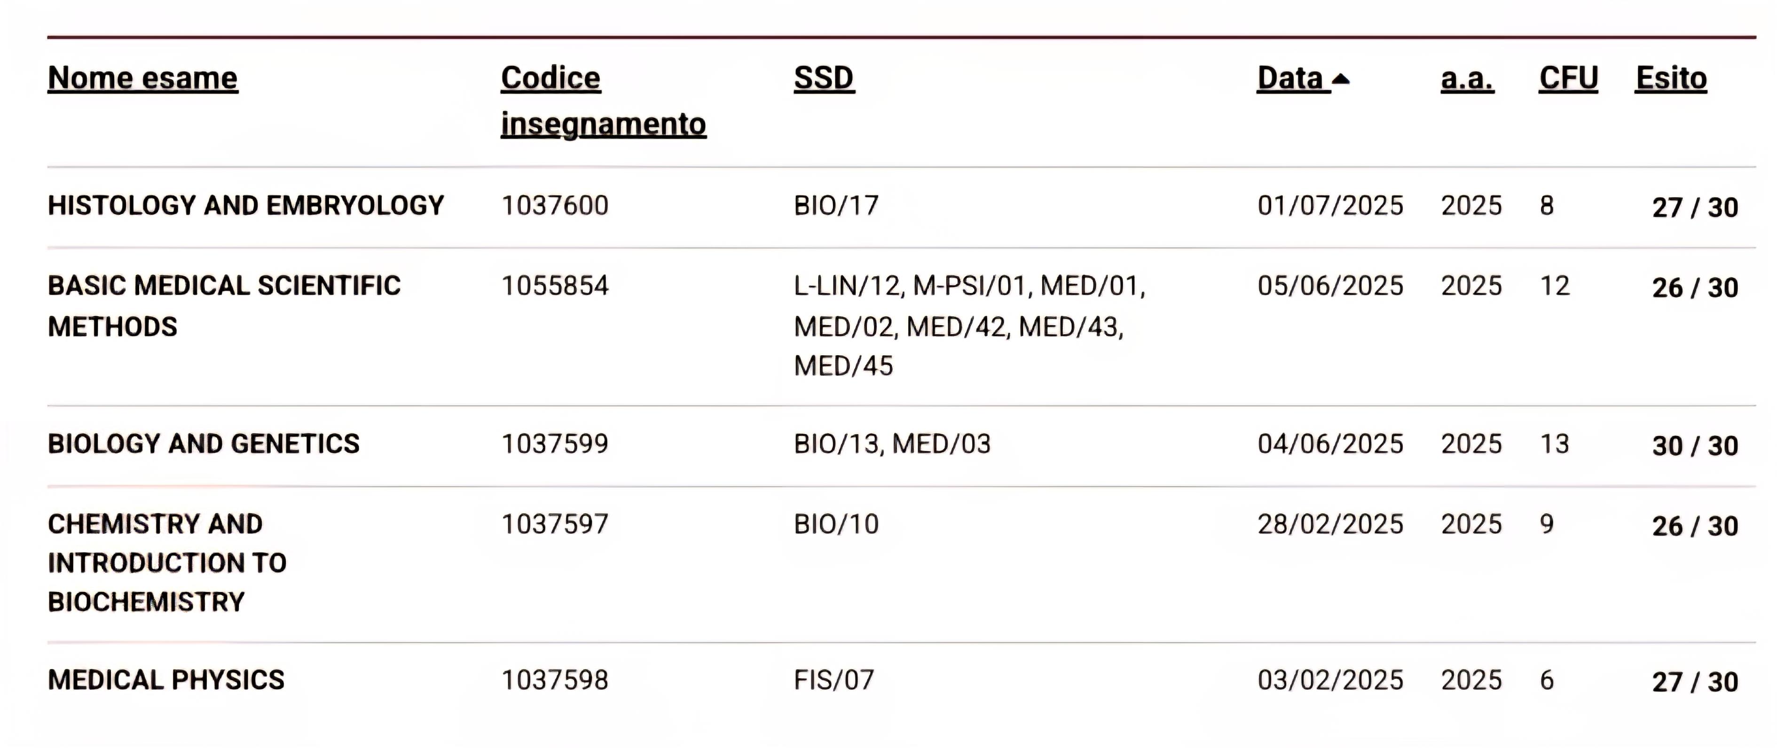
Task: Click the sort arrow next to Data
Action: [1340, 79]
